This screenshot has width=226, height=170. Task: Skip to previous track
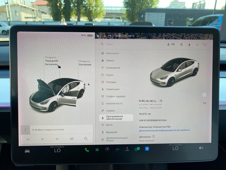[28, 139]
